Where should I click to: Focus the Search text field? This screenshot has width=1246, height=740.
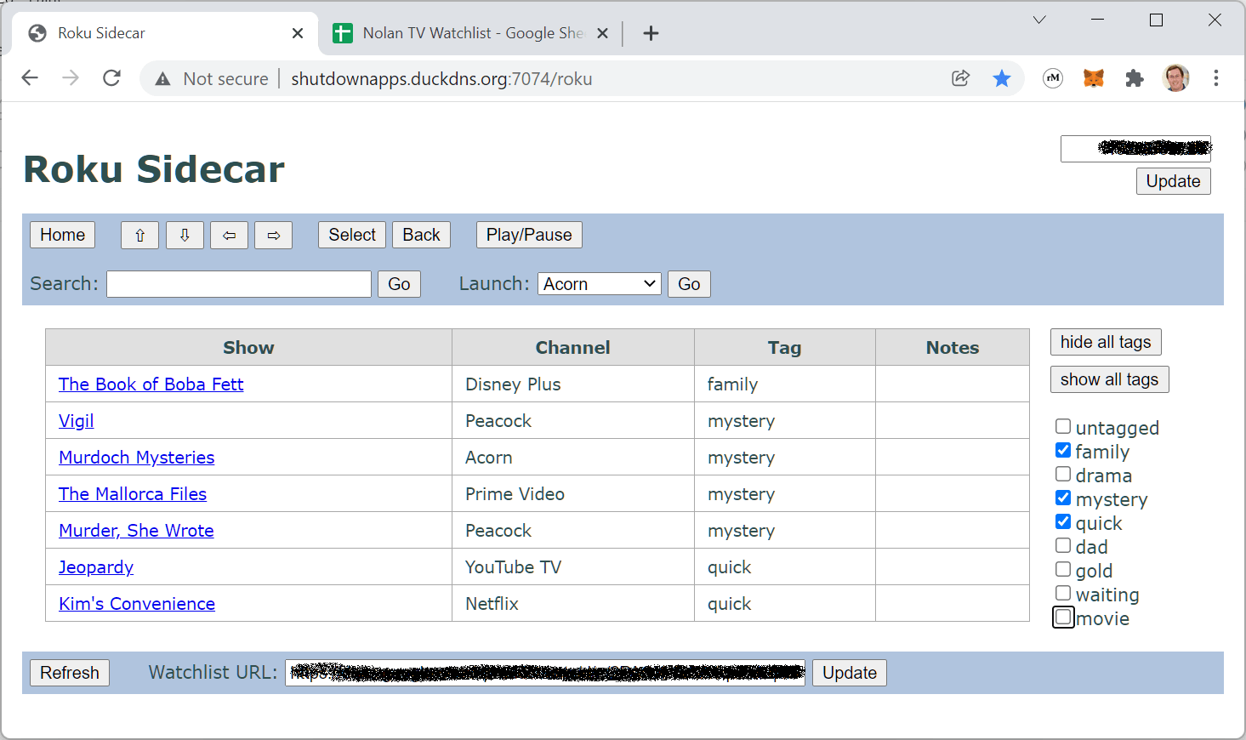(x=239, y=284)
